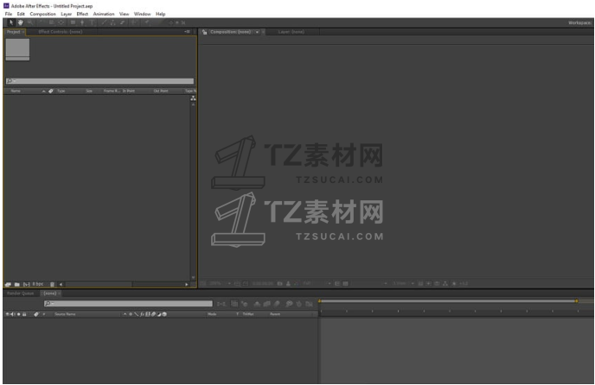Select the Eraser tool
The image size is (595, 385).
coord(123,22)
